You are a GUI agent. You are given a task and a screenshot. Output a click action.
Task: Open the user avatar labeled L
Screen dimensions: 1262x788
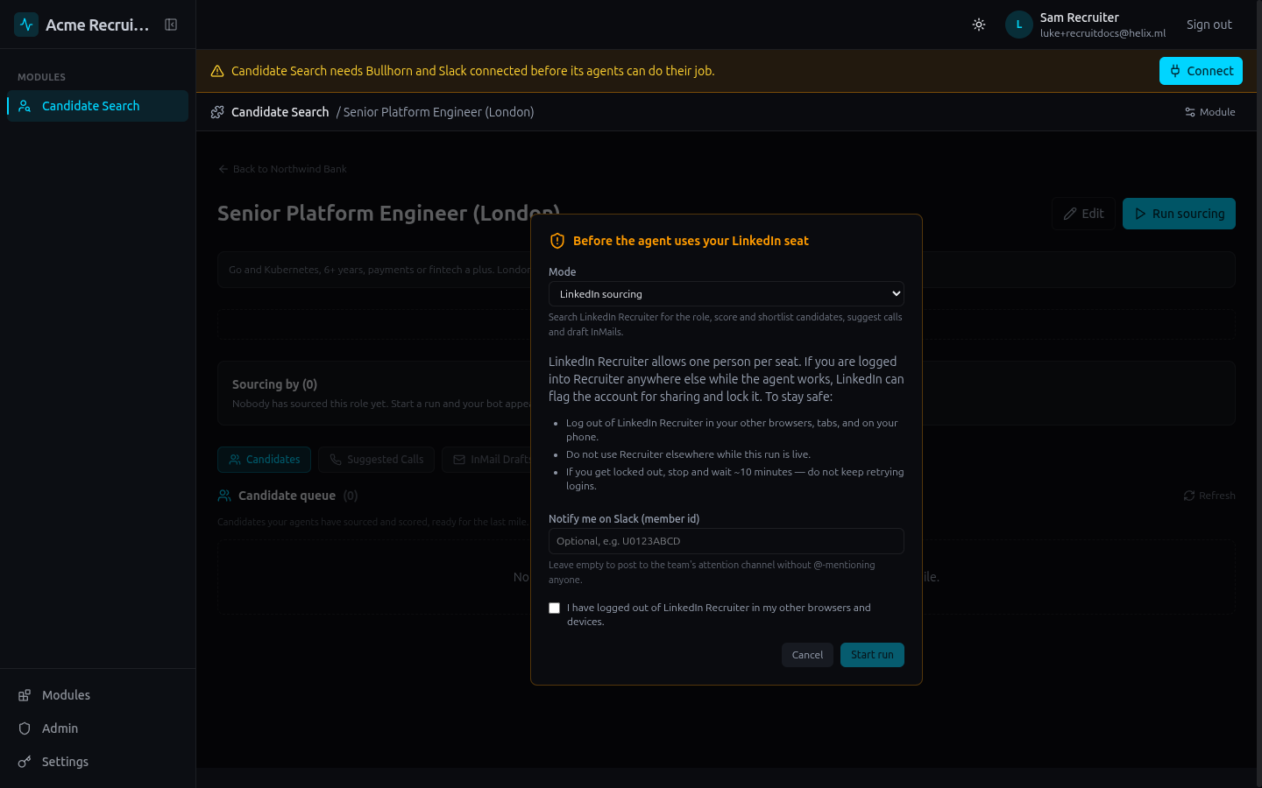tap(1018, 25)
